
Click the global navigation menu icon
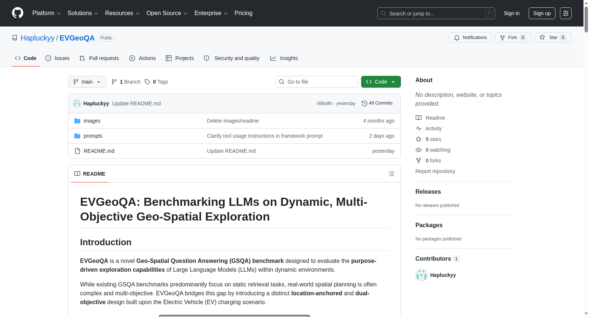tap(566, 13)
